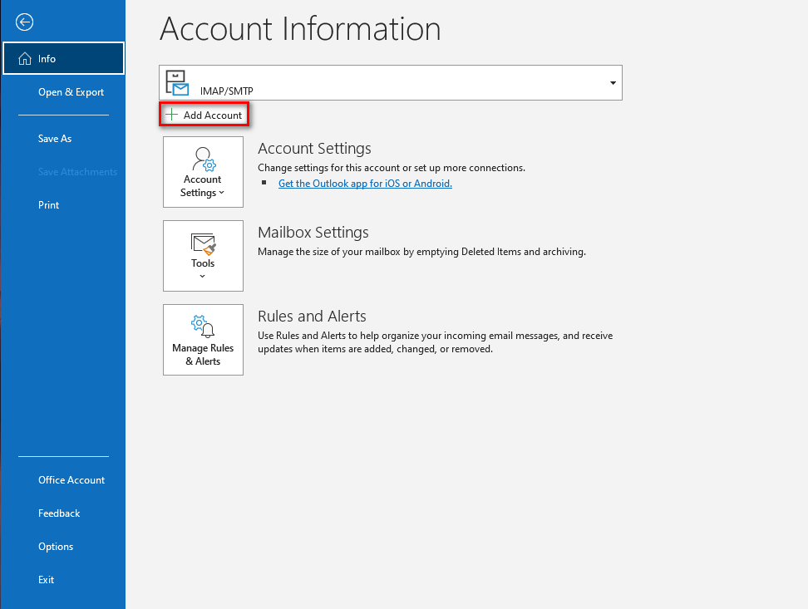Open the Office Account page

pos(71,479)
